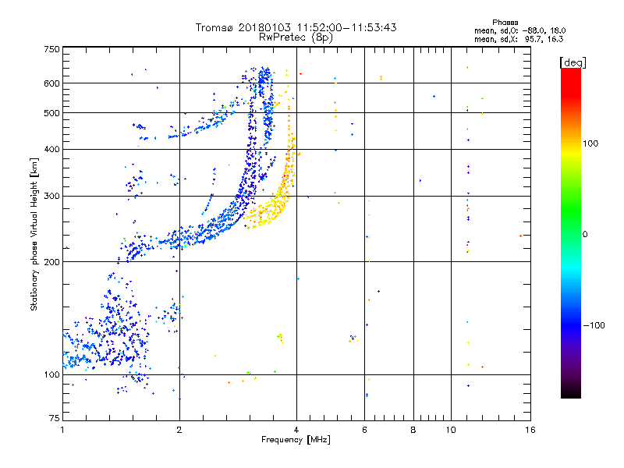Click the '[deg]' colorbar unit label
624x468 pixels.
(573, 62)
